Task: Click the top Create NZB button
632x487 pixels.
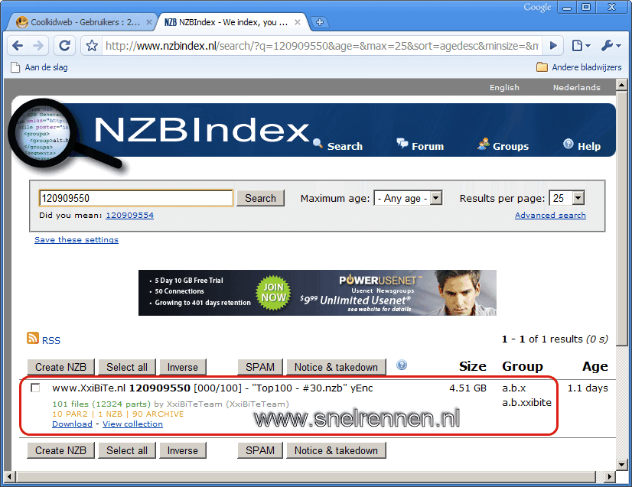Action: click(61, 368)
